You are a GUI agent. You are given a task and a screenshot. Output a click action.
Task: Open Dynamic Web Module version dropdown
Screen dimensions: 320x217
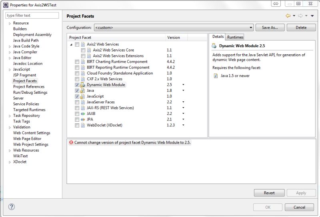pyautogui.click(x=183, y=85)
